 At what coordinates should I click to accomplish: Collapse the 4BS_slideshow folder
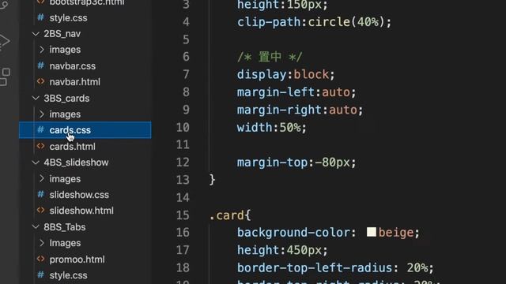pyautogui.click(x=36, y=163)
